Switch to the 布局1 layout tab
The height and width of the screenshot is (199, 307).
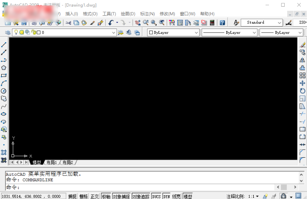coord(52,163)
